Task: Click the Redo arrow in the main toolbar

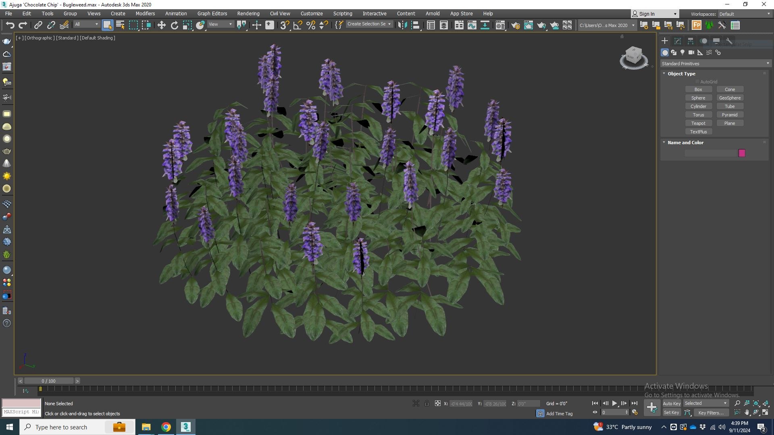Action: point(23,25)
